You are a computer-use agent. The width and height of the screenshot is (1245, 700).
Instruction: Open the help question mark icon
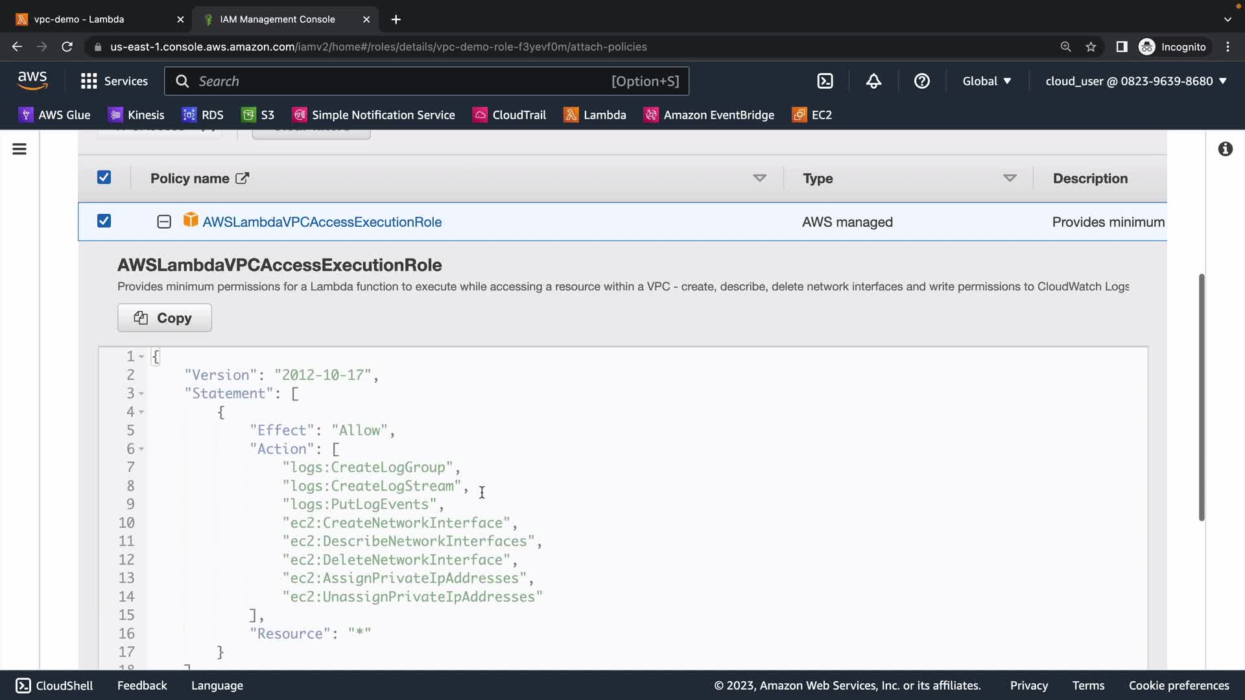921,81
